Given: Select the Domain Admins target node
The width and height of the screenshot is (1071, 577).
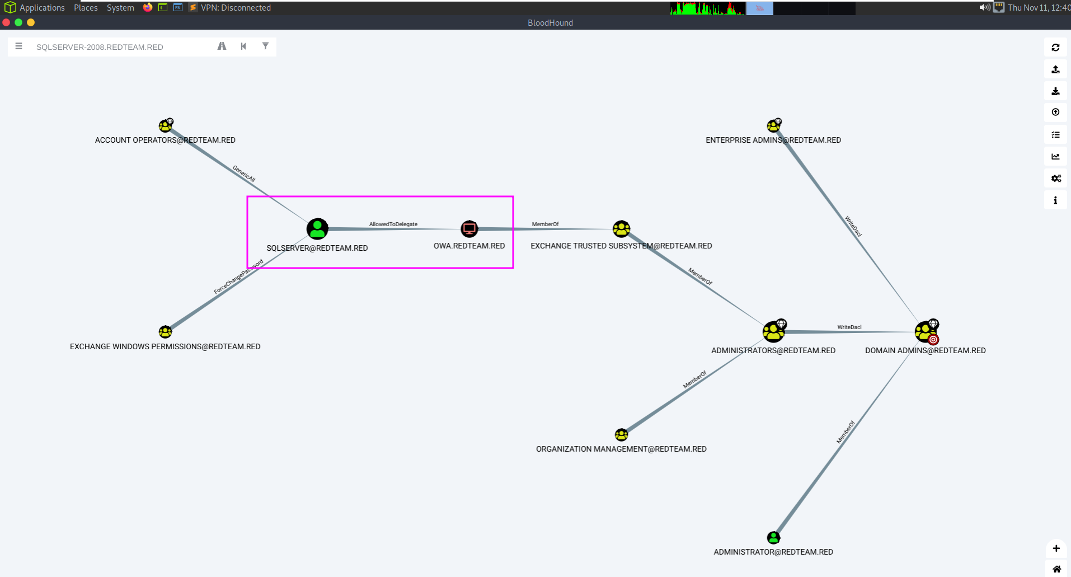Looking at the screenshot, I should point(926,331).
